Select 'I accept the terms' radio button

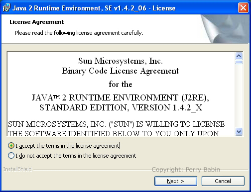[11, 146]
